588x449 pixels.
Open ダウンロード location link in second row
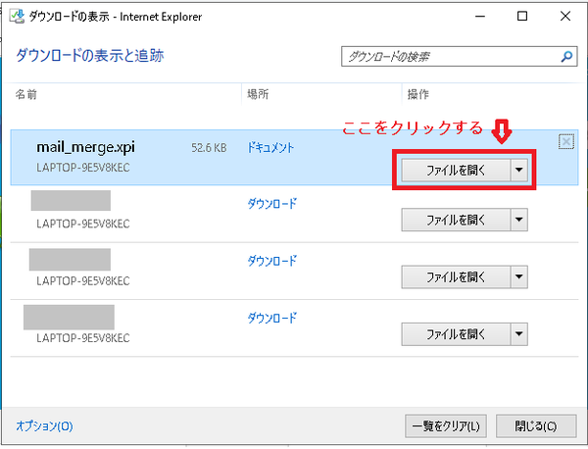point(272,204)
